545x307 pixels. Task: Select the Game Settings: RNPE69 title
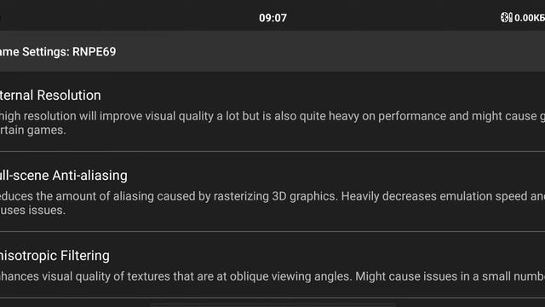click(58, 52)
